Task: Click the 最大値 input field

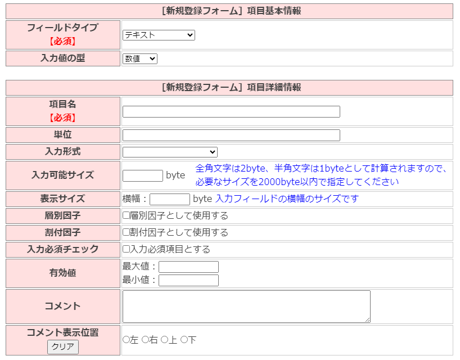Action: [x=188, y=267]
